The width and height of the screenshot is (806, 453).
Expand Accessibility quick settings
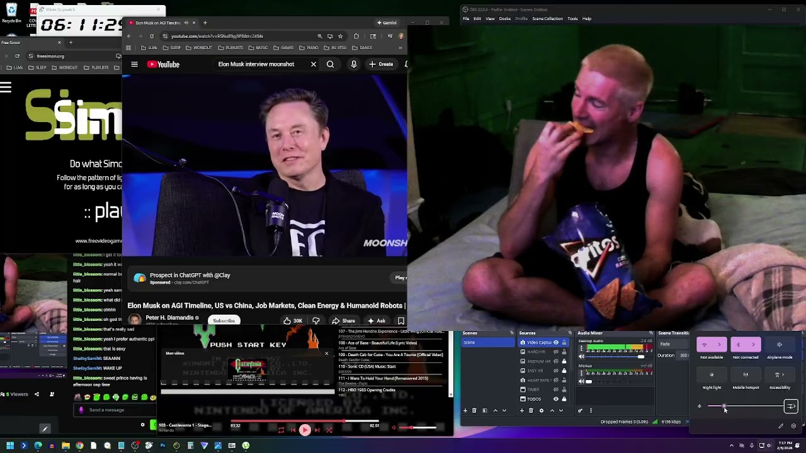(780, 375)
